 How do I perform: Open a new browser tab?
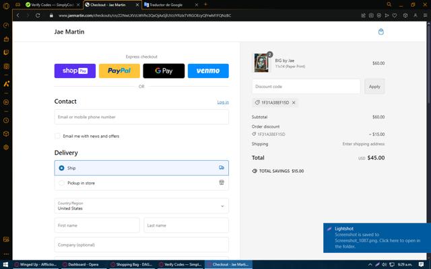(205, 5)
